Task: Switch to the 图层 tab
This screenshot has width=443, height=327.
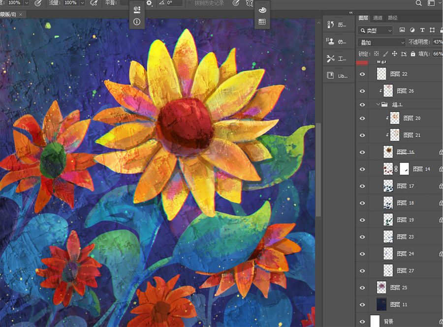Action: click(363, 18)
